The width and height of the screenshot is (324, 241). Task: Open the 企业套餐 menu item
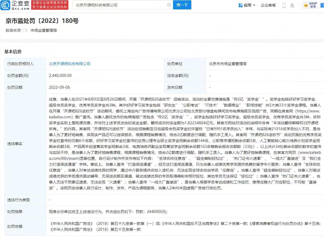pyautogui.click(x=268, y=5)
